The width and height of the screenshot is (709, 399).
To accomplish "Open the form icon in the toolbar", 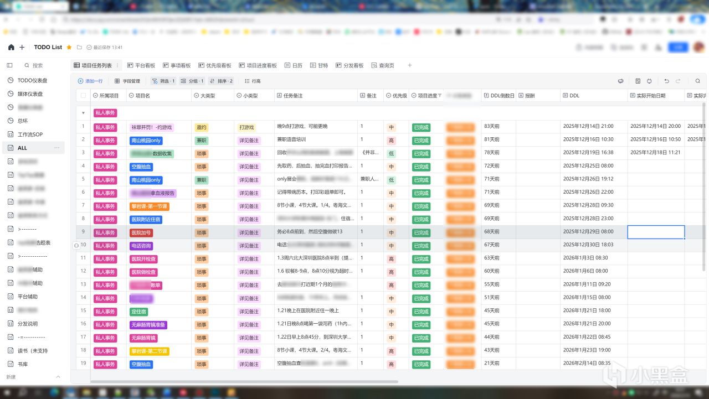I will point(638,81).
